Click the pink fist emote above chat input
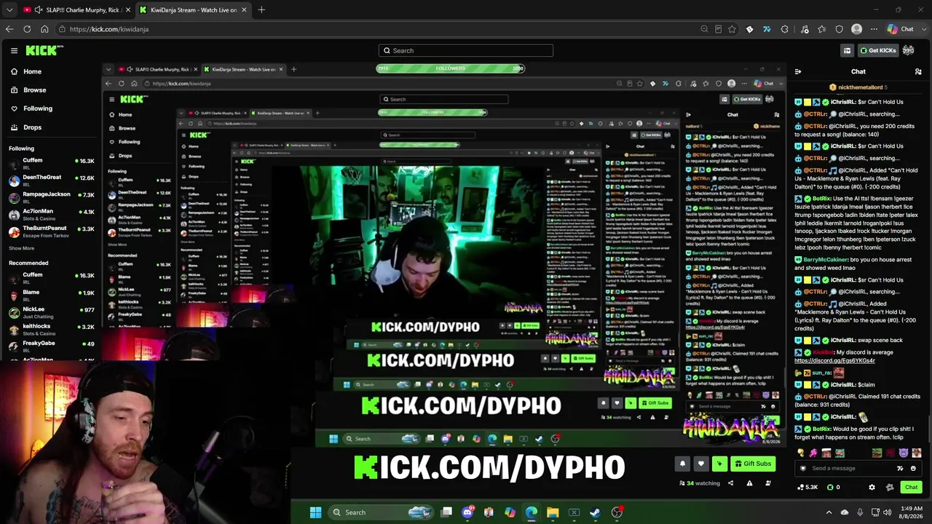Image resolution: width=932 pixels, height=524 pixels. pos(813,453)
